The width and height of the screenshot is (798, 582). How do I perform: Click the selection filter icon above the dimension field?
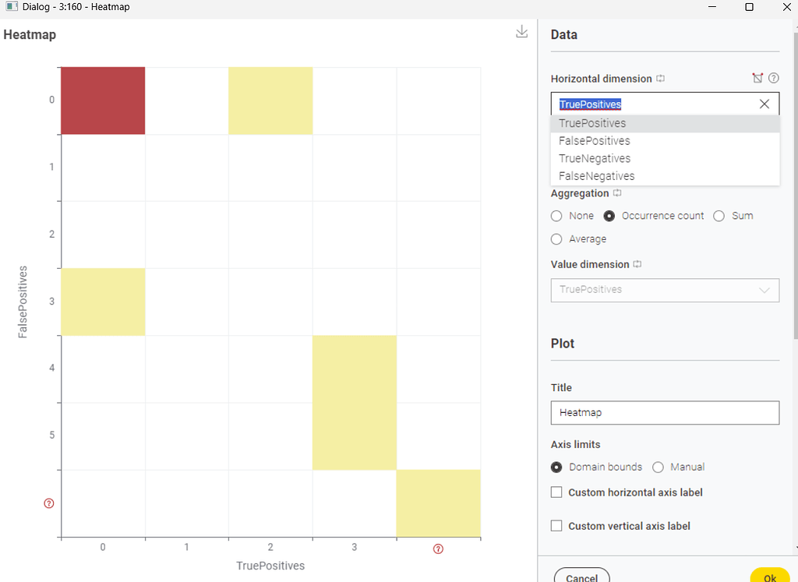(x=757, y=78)
